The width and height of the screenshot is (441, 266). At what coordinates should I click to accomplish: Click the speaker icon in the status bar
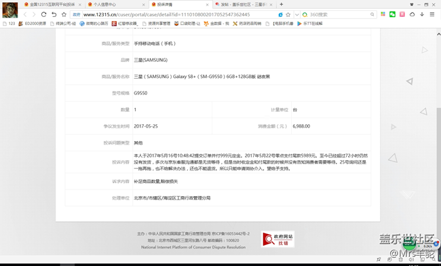coord(411,259)
